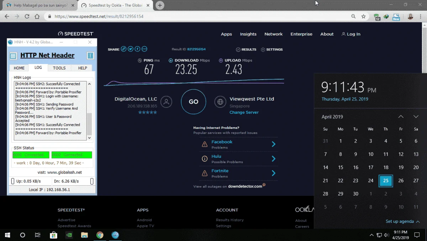Click the 6002 Connected status bar

tap(72, 155)
